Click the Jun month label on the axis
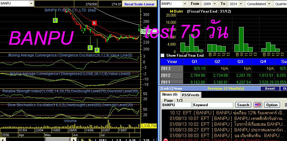Screen dimensions: 287x141 [75, 135]
